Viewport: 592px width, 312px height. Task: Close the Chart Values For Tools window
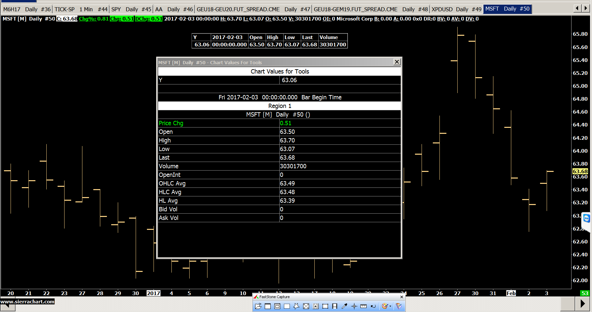(x=397, y=62)
